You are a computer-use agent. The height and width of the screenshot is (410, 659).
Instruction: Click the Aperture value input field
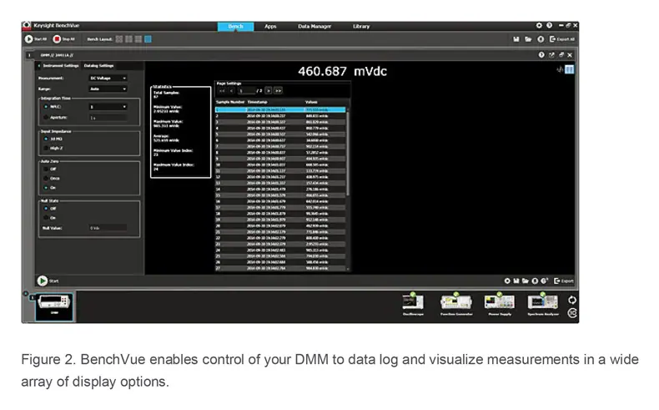[108, 118]
